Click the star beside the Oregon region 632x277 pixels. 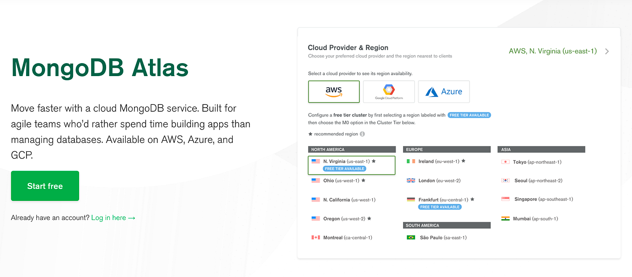[370, 218]
